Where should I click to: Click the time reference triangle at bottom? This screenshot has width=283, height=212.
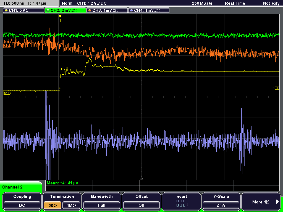(x=141, y=178)
